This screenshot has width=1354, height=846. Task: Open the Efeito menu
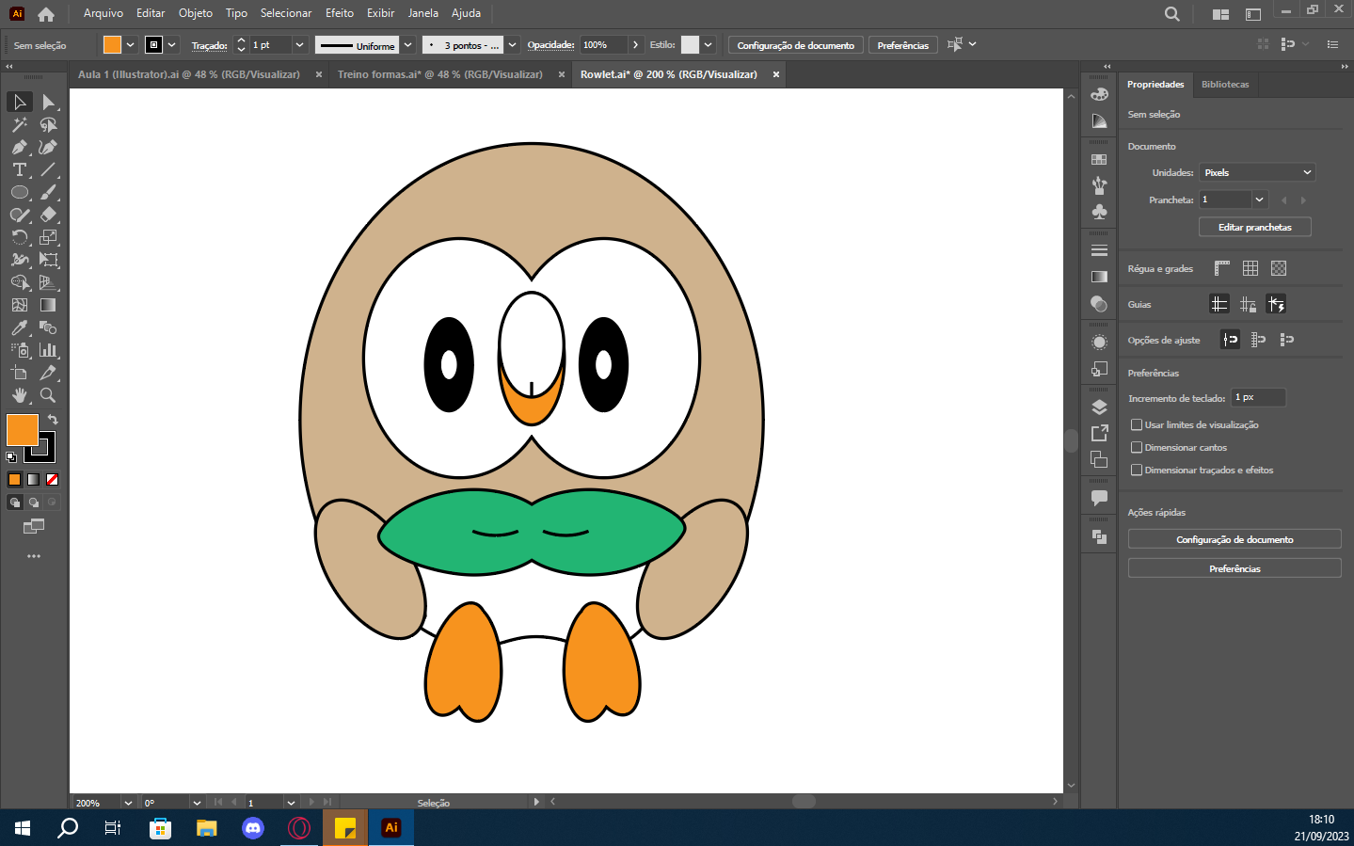coord(340,13)
